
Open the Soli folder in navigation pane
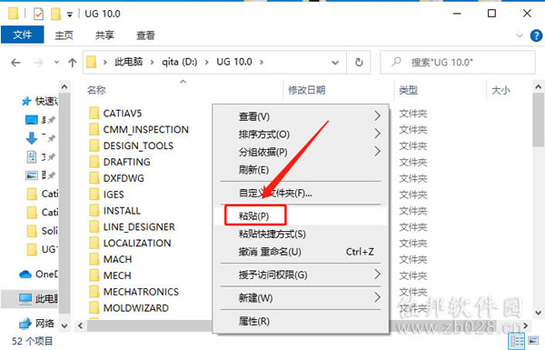coord(43,230)
